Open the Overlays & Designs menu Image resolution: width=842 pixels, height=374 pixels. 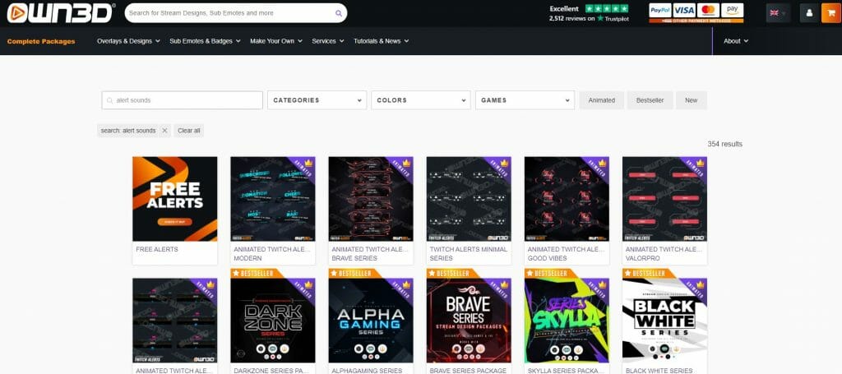tap(128, 41)
